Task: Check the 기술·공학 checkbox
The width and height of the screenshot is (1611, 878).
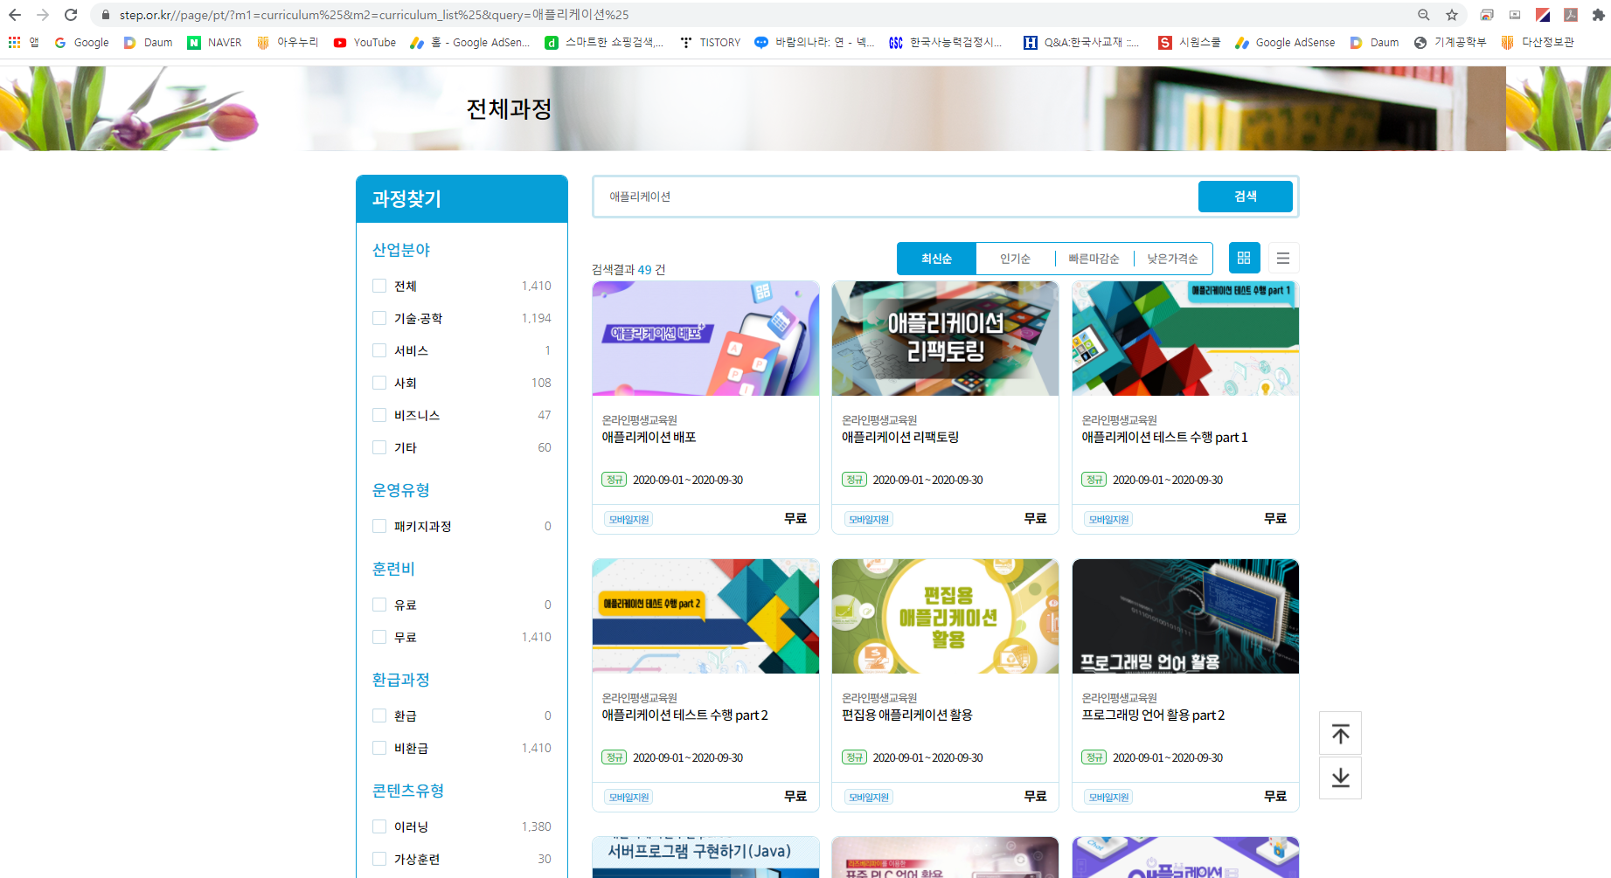Action: point(379,318)
